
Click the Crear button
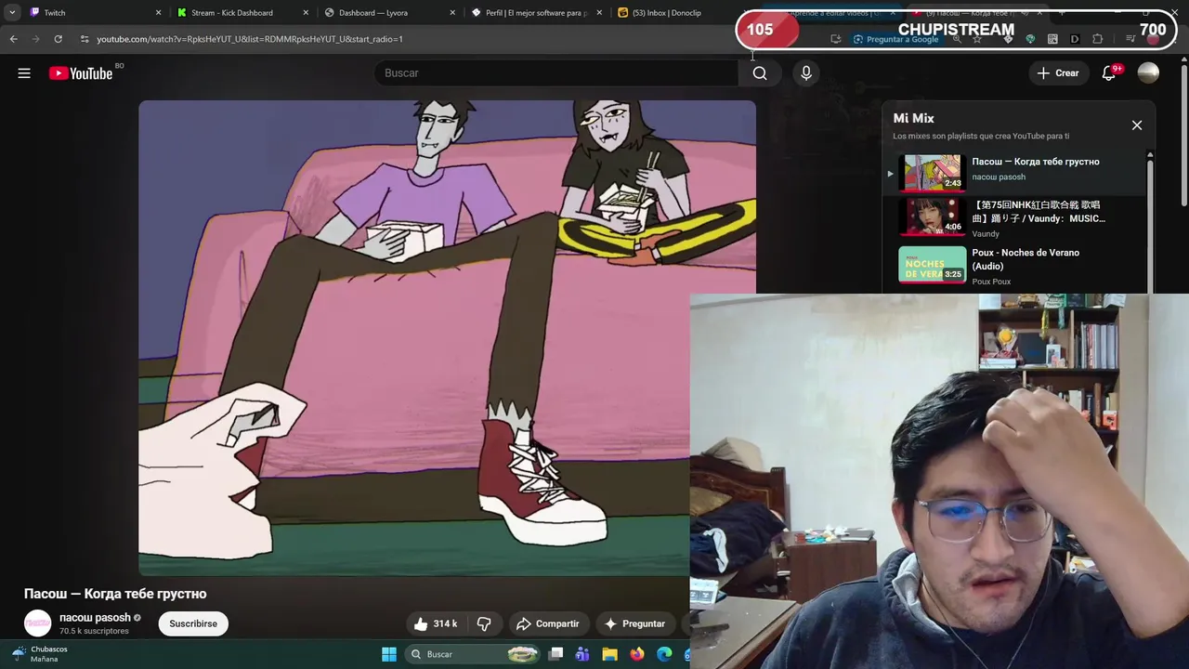pos(1058,73)
